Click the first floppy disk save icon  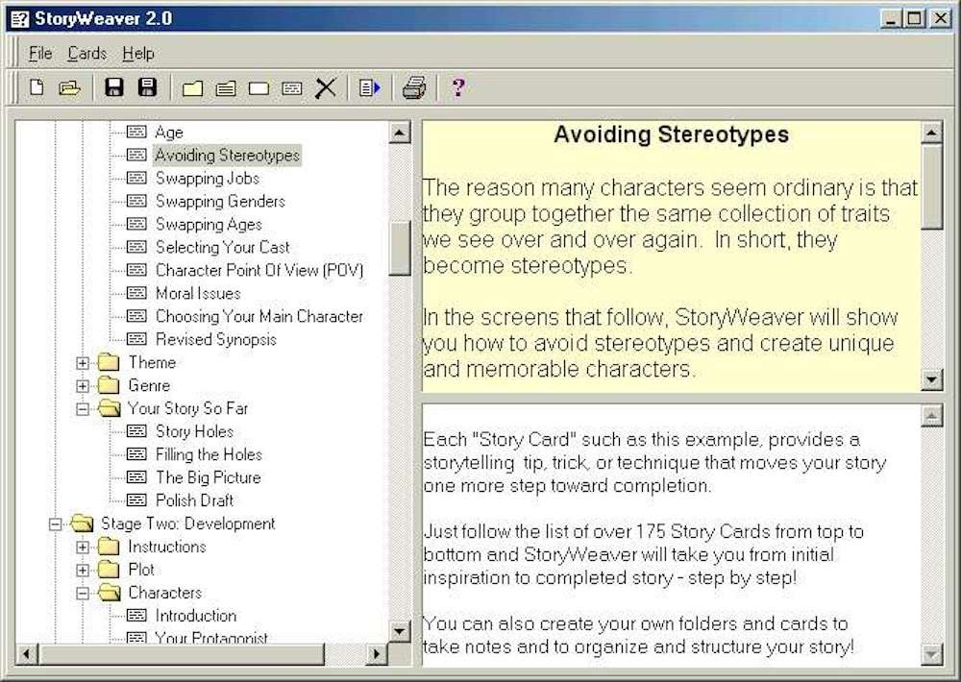[114, 88]
